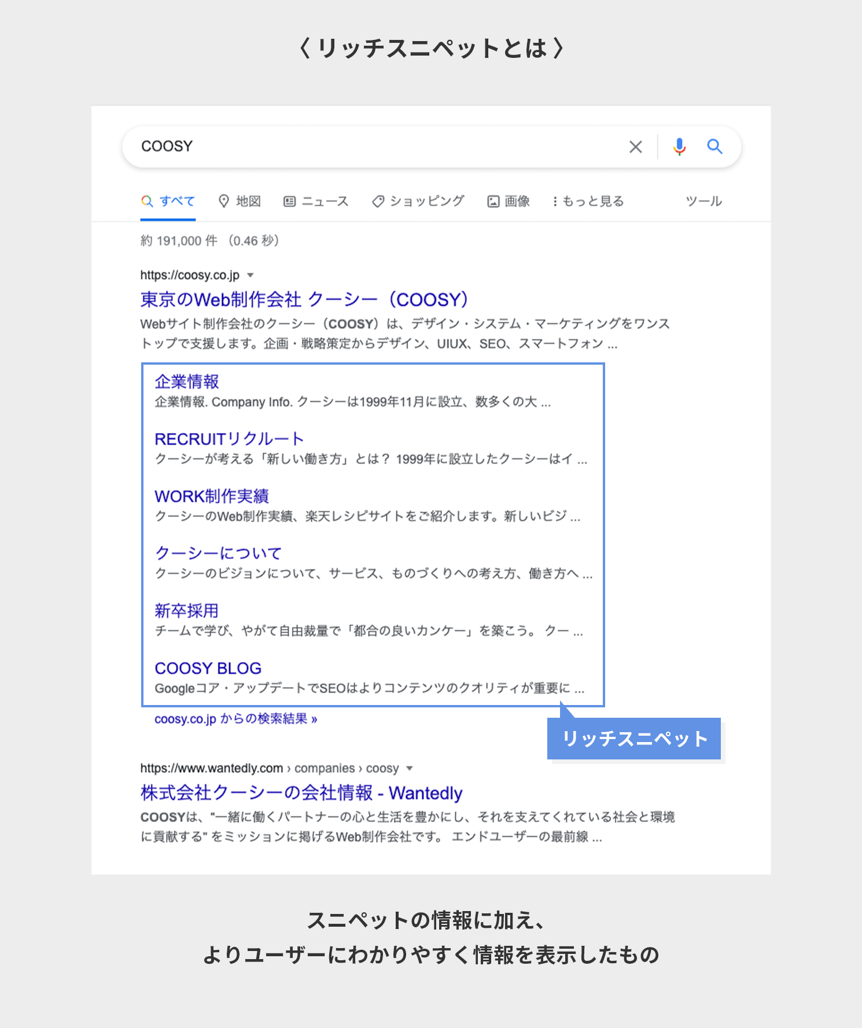Click the magnifier icon on the すべて tab
The height and width of the screenshot is (1028, 862).
click(x=147, y=201)
